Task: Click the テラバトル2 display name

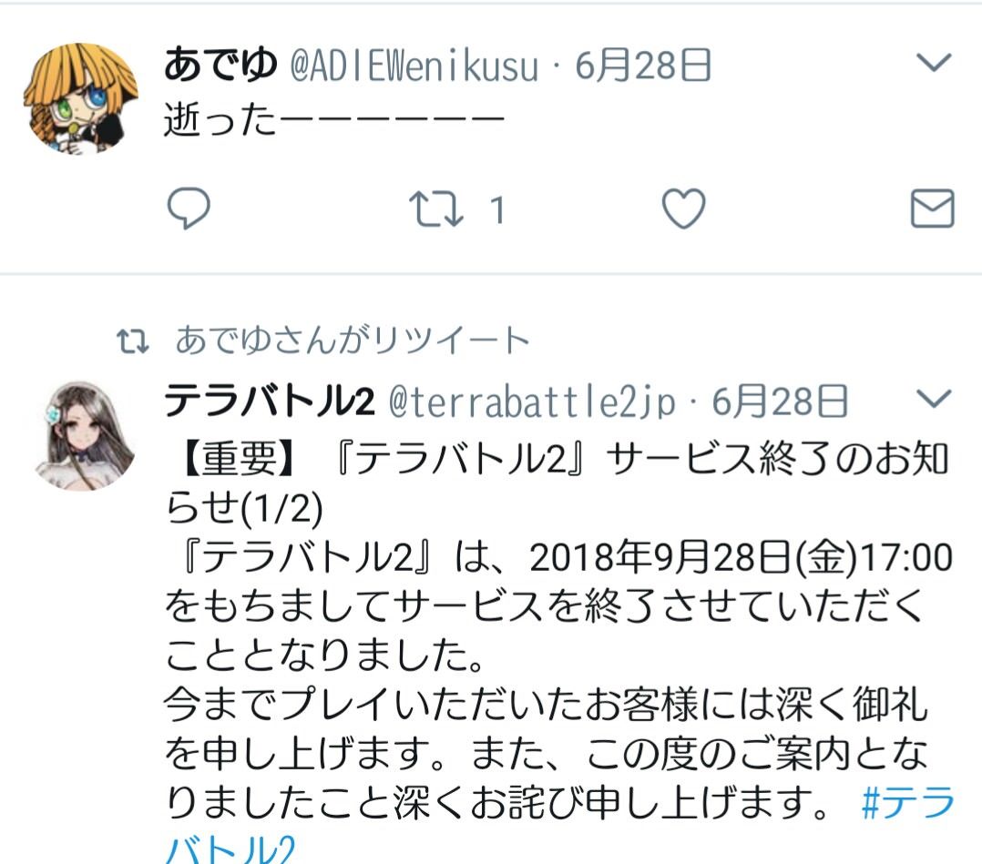Action: click(270, 402)
